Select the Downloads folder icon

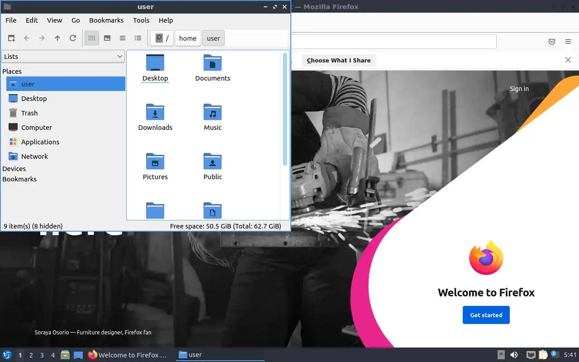click(155, 117)
